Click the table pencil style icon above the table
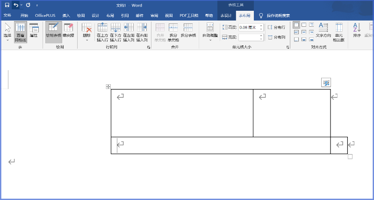This screenshot has width=374, height=200. 326,83
